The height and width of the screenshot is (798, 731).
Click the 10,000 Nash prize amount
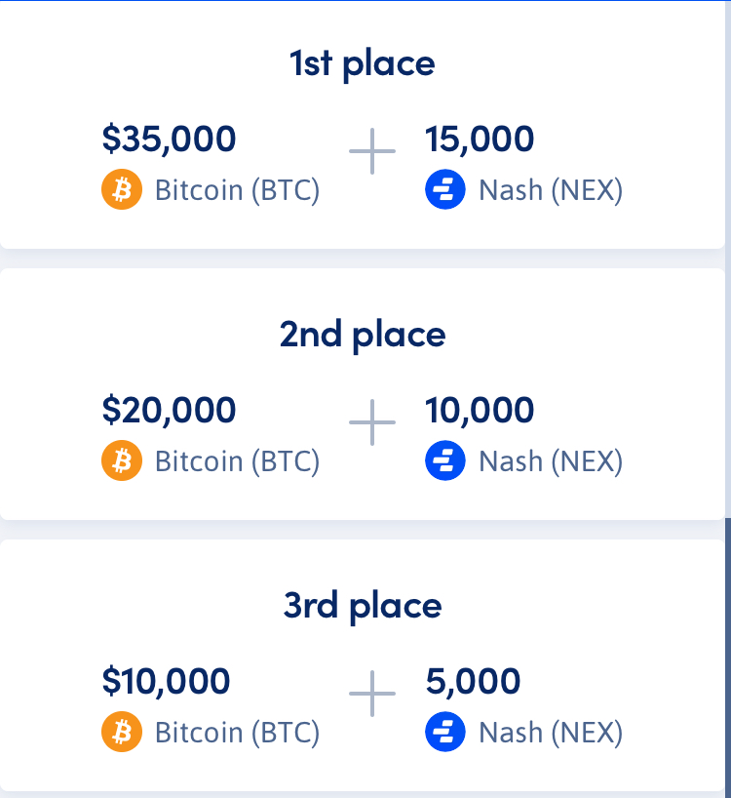click(480, 410)
